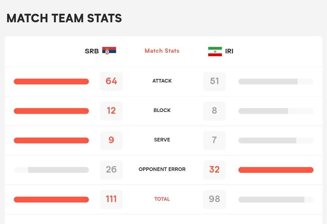
Task: Click SRB serve score 9
Action: [111, 140]
